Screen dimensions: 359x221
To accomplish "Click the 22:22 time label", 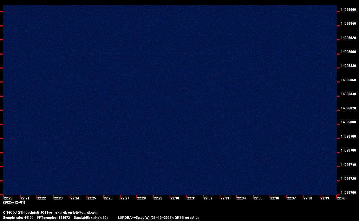I will [x=42, y=198].
